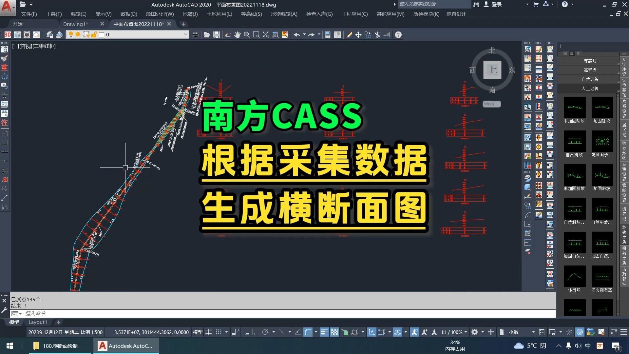Redo the last undone action
This screenshot has width=629, height=354.
coord(310,34)
